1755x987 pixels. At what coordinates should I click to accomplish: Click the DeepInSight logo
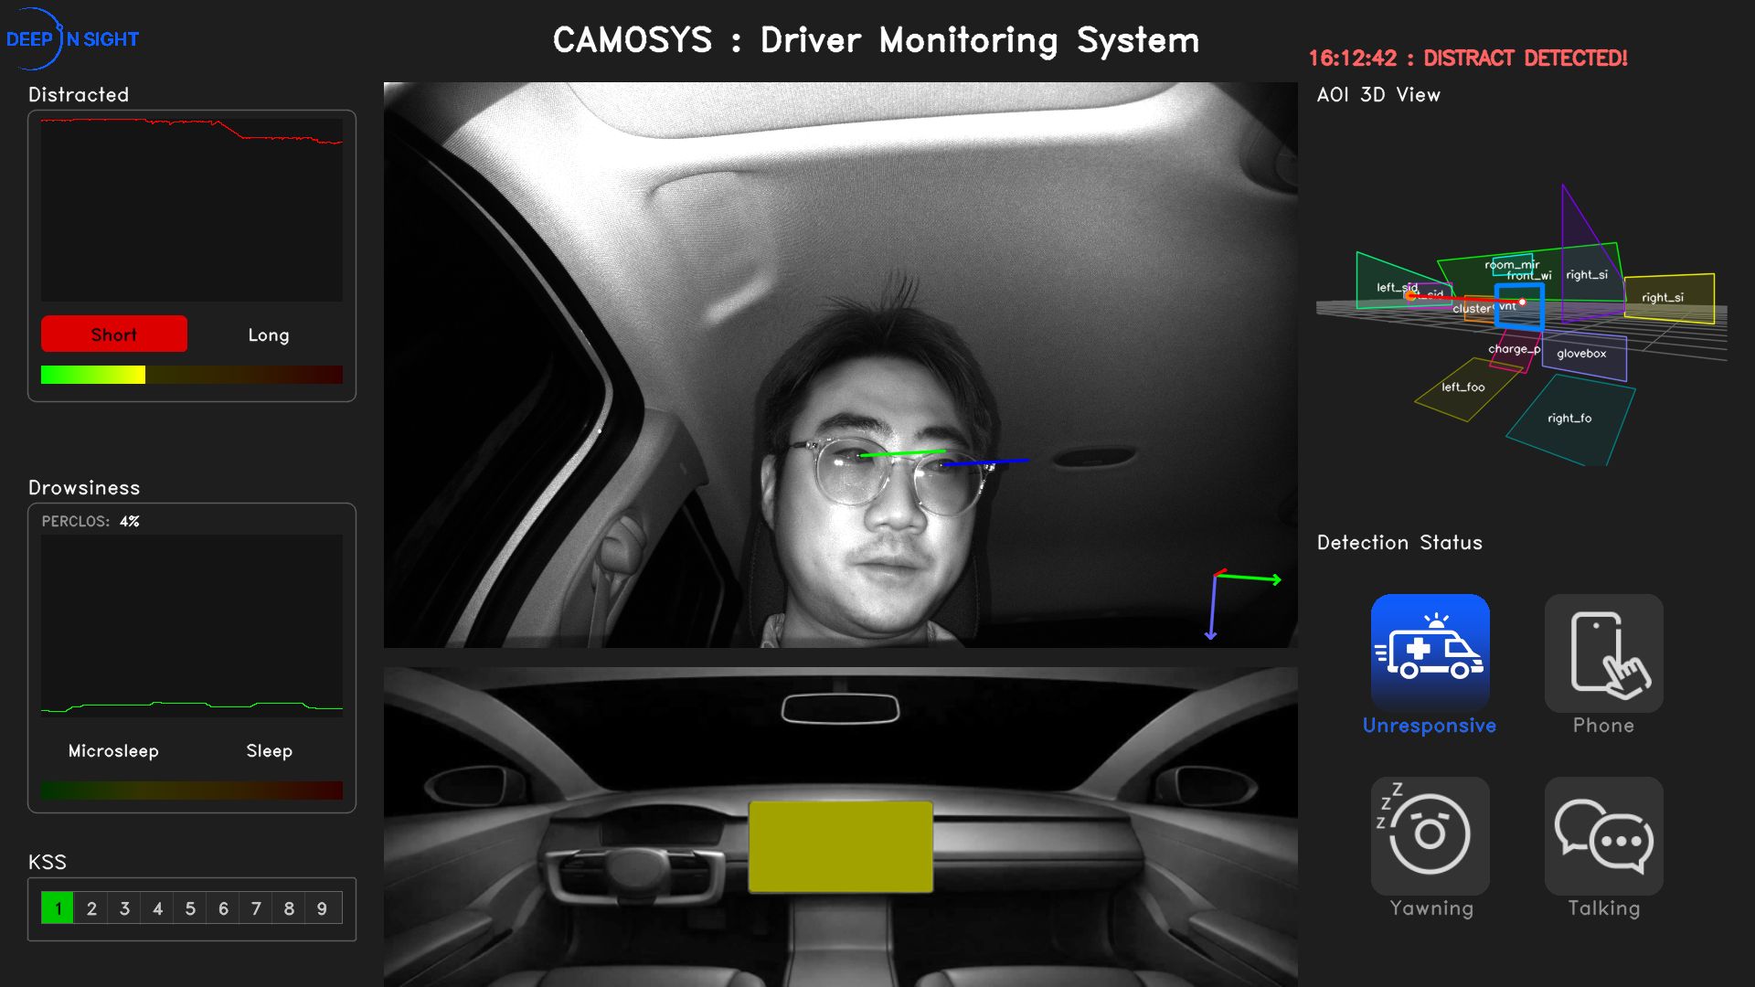pyautogui.click(x=71, y=39)
